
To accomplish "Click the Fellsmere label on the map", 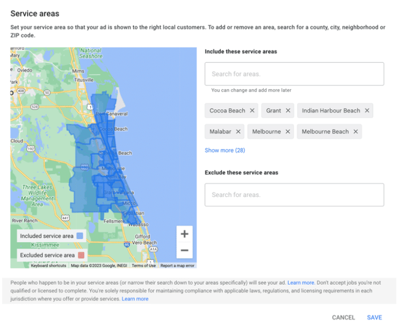I will pos(114,221).
